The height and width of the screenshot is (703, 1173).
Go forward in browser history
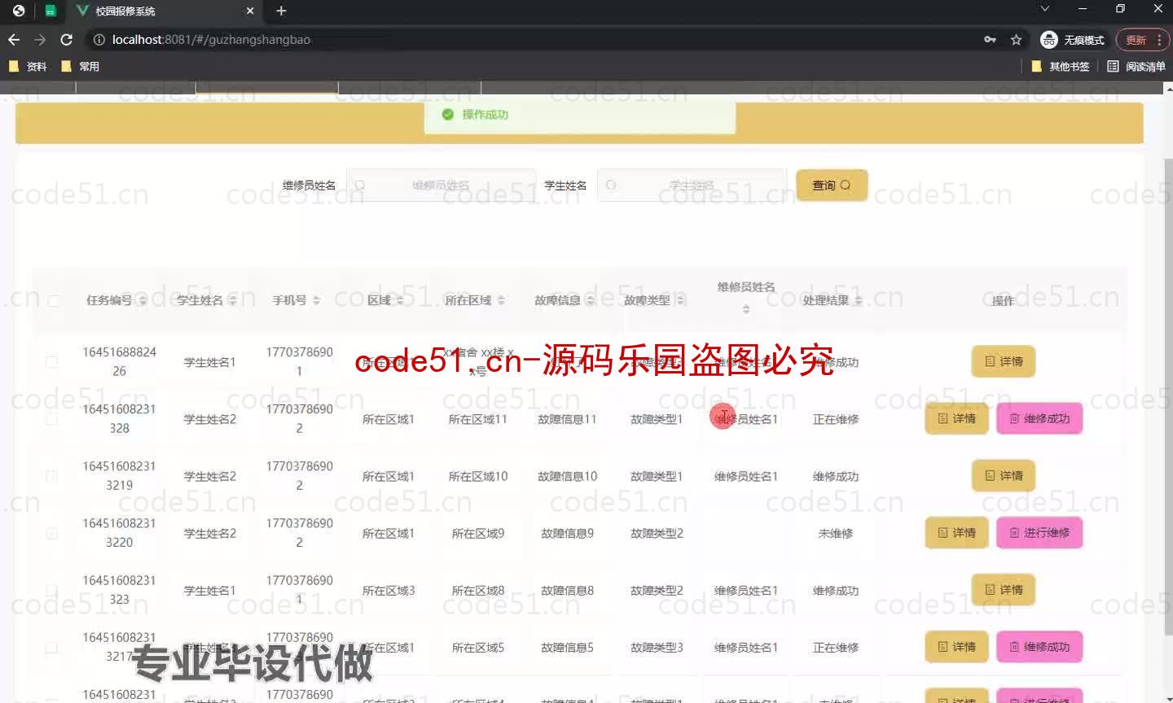tap(40, 39)
